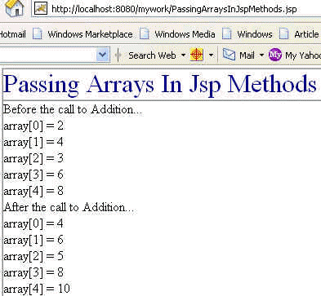This screenshot has height=296, width=321.
Task: Click 'Before the call to Addition...' text
Action: coord(73,109)
